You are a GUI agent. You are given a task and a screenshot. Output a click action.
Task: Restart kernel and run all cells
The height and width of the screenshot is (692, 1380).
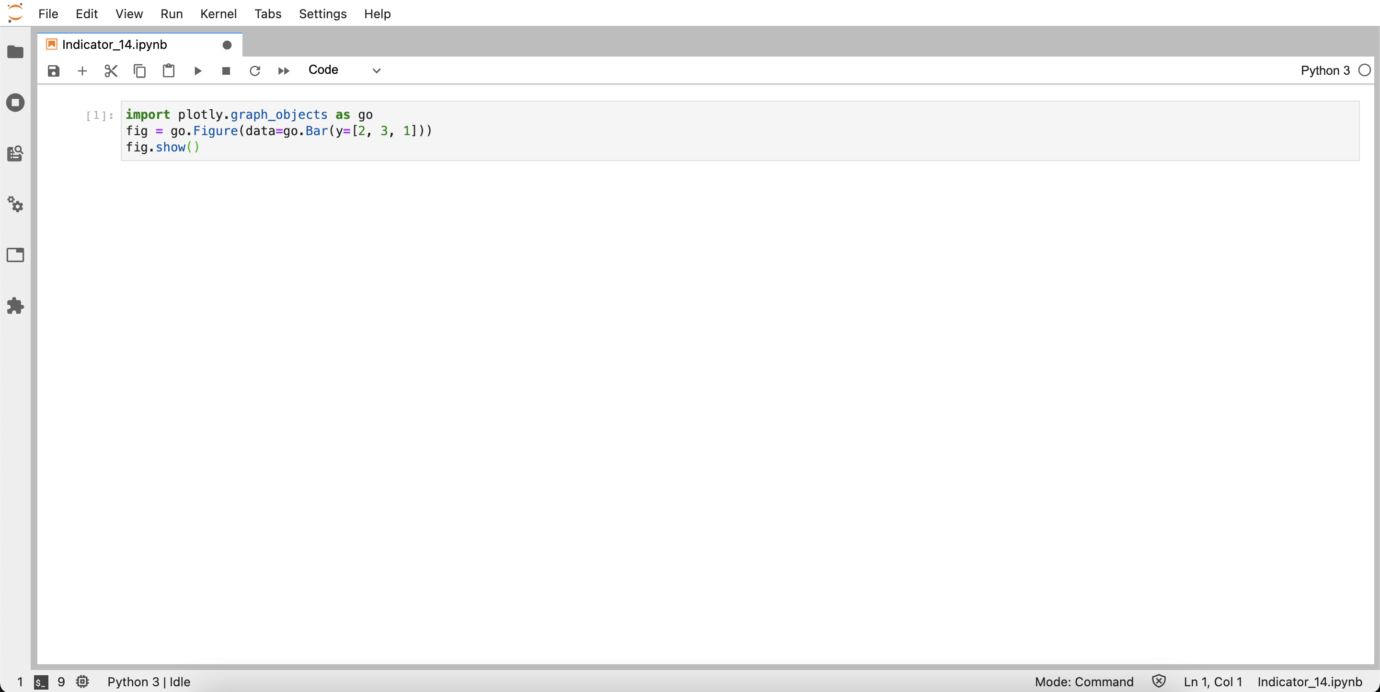pyautogui.click(x=283, y=71)
